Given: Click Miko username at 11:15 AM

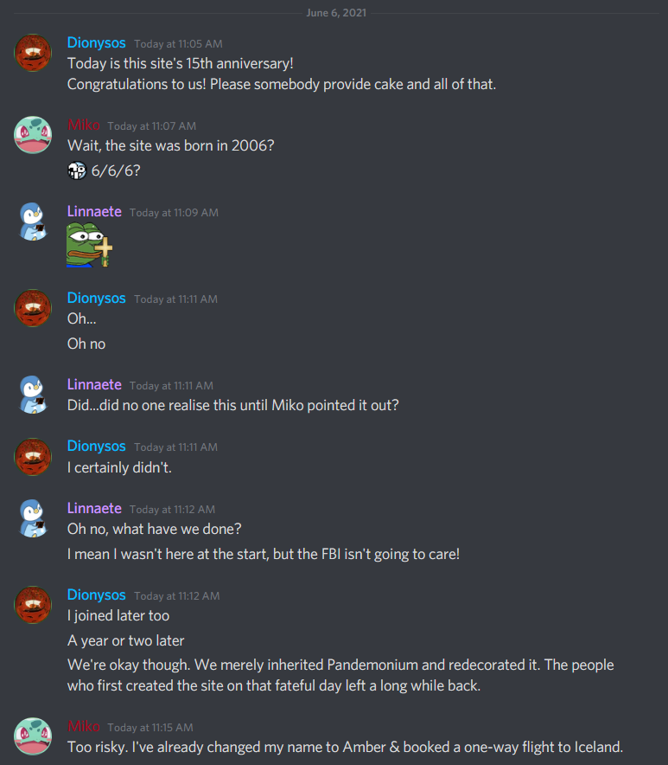Looking at the screenshot, I should (x=83, y=726).
